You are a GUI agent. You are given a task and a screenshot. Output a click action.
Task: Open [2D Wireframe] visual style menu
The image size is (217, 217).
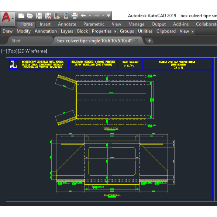(x=32, y=51)
